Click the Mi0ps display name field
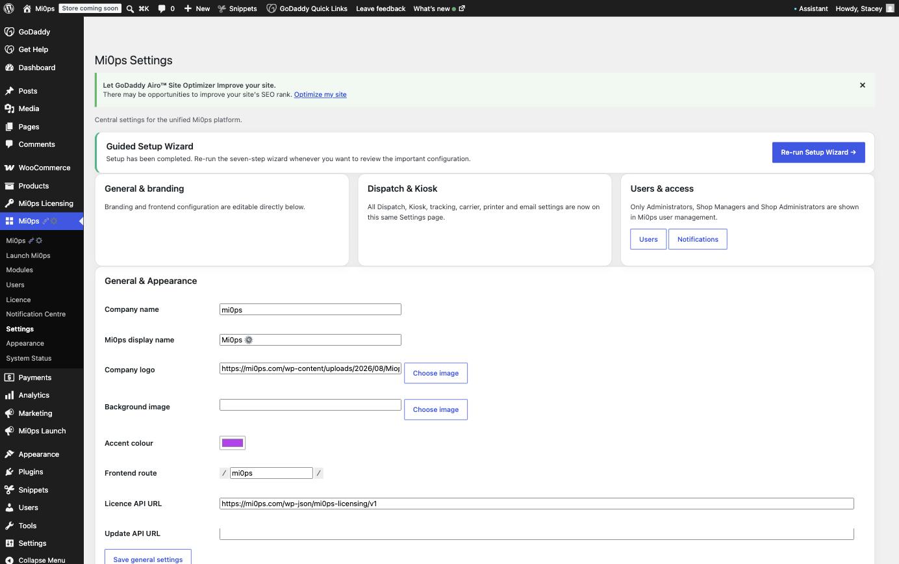 point(310,340)
